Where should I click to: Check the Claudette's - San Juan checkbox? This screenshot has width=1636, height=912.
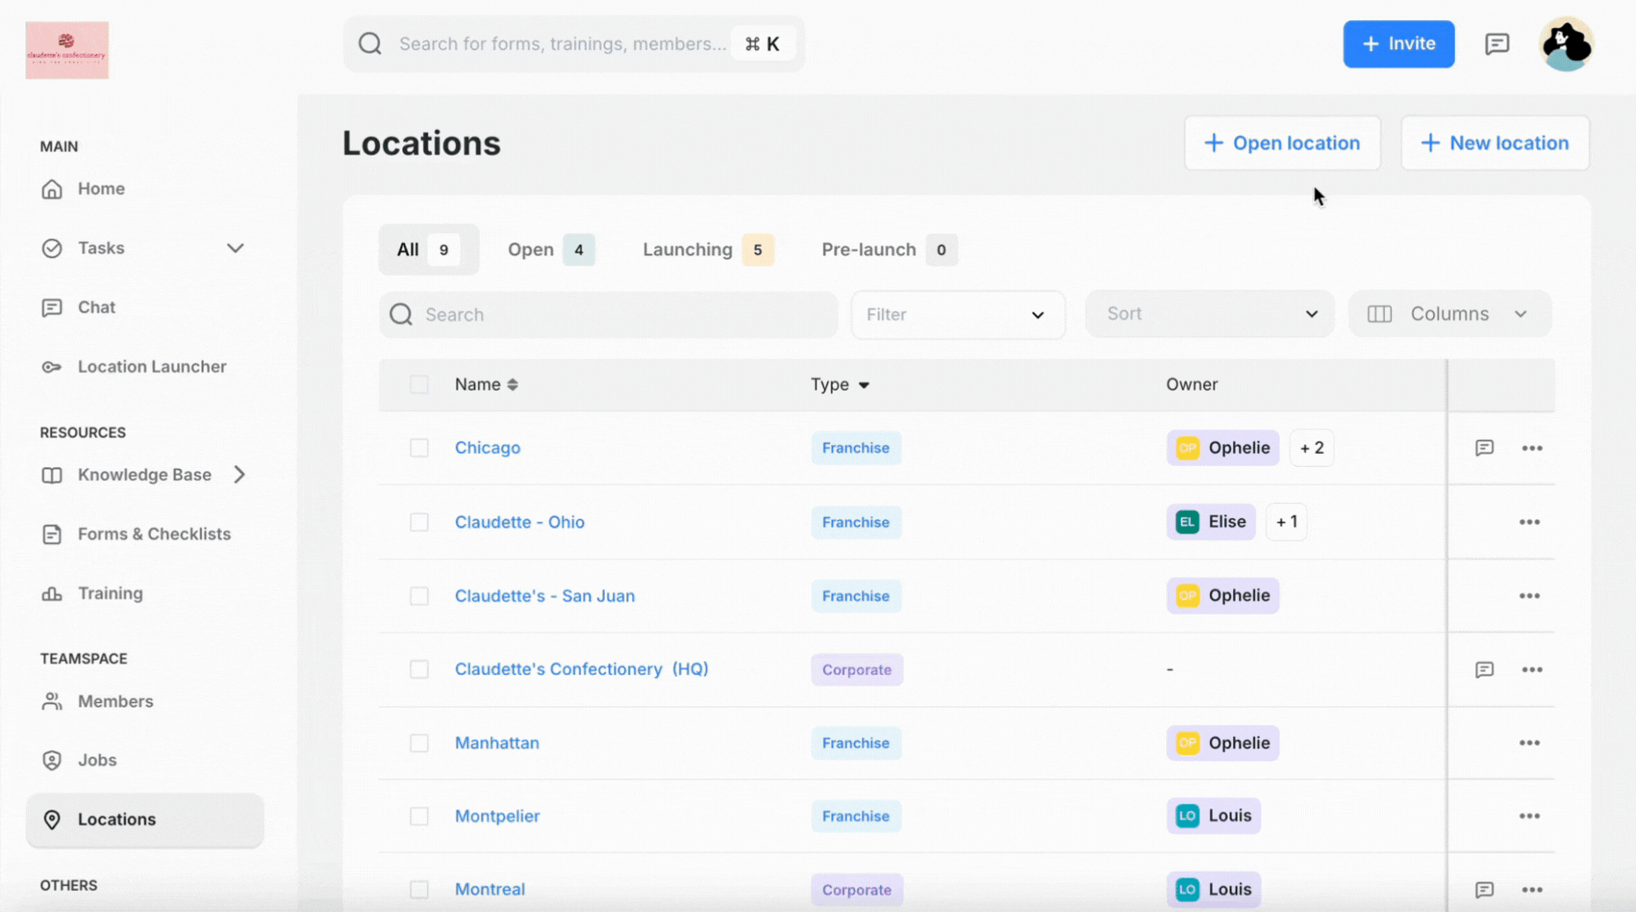coord(419,596)
